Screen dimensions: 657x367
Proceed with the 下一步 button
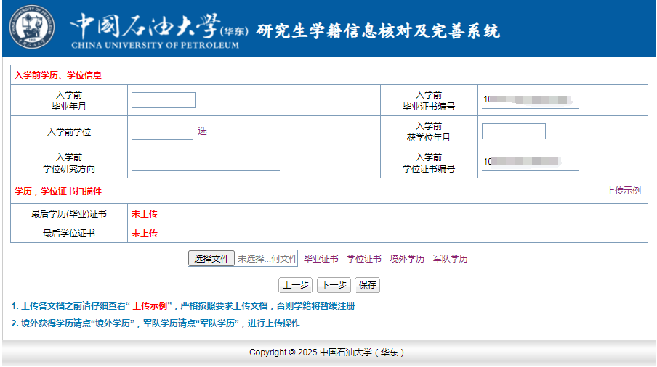(334, 285)
